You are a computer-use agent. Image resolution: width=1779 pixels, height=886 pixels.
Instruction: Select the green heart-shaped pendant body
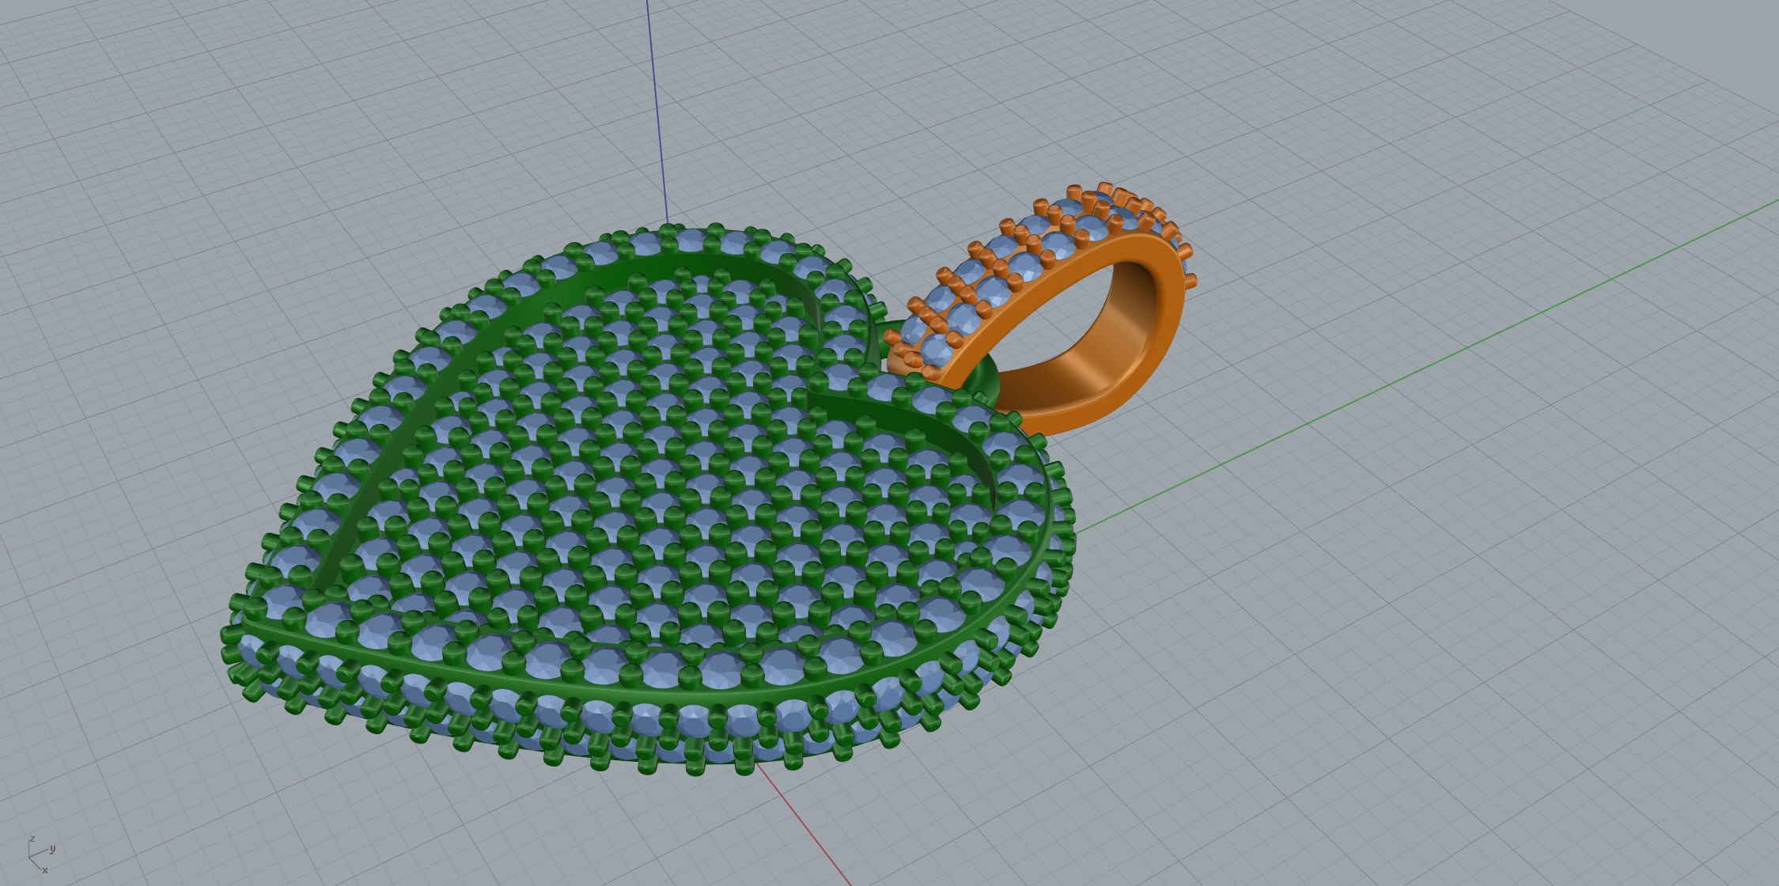click(649, 500)
